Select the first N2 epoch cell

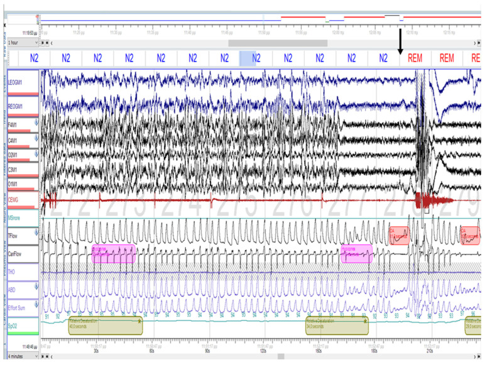[x=34, y=58]
